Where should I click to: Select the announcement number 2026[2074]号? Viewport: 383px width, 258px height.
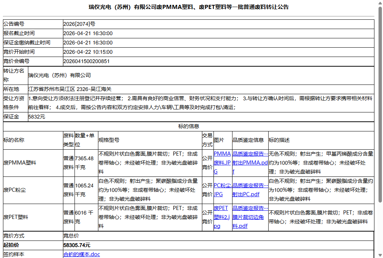[x=79, y=24]
